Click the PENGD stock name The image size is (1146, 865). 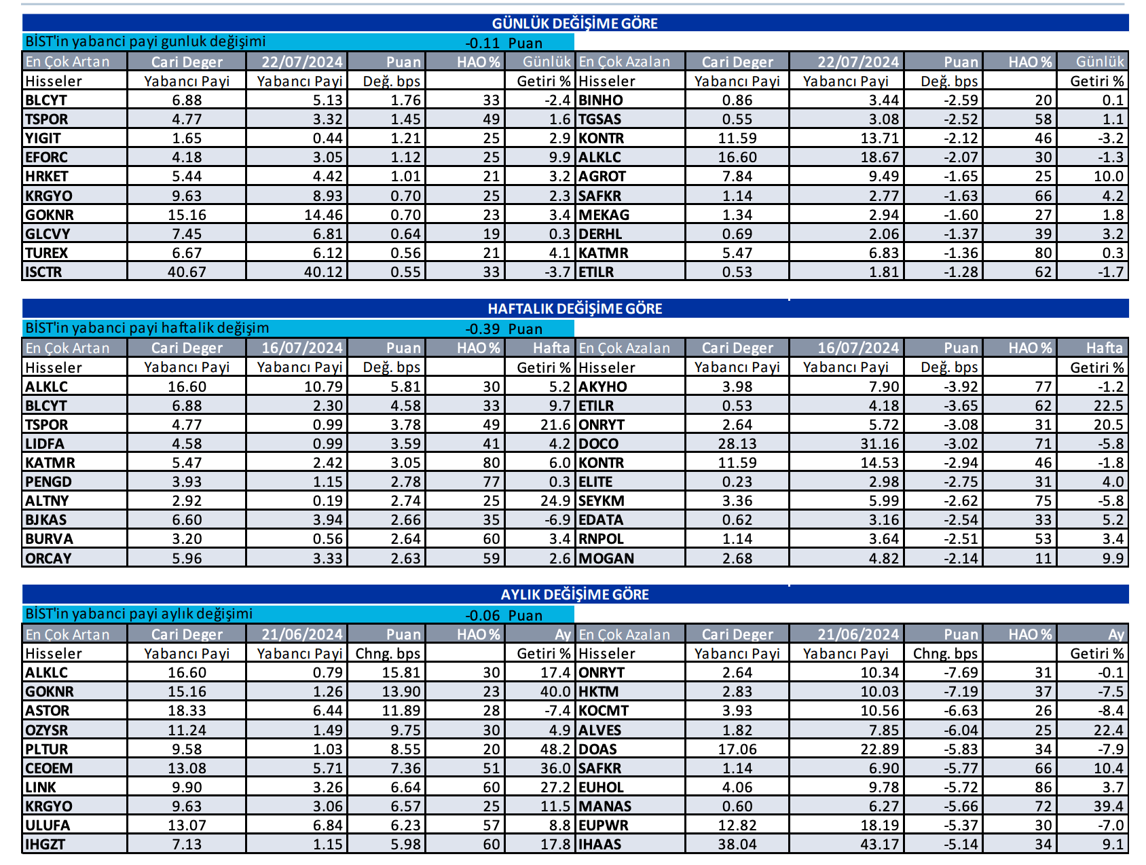pos(48,482)
